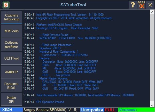The image size is (155, 112).
Task: Click the log scrollbar up arrow
Action: pyautogui.click(x=152, y=12)
